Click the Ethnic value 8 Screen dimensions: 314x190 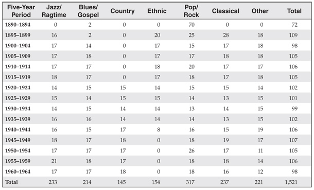point(159,130)
